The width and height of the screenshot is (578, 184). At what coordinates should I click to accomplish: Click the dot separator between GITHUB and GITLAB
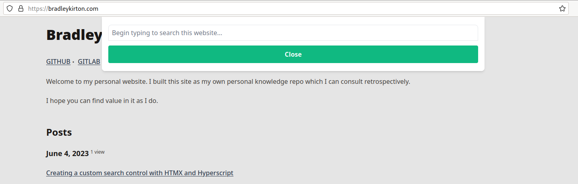click(x=73, y=62)
